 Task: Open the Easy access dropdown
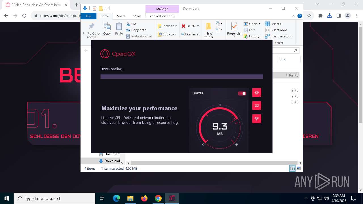coord(219,30)
